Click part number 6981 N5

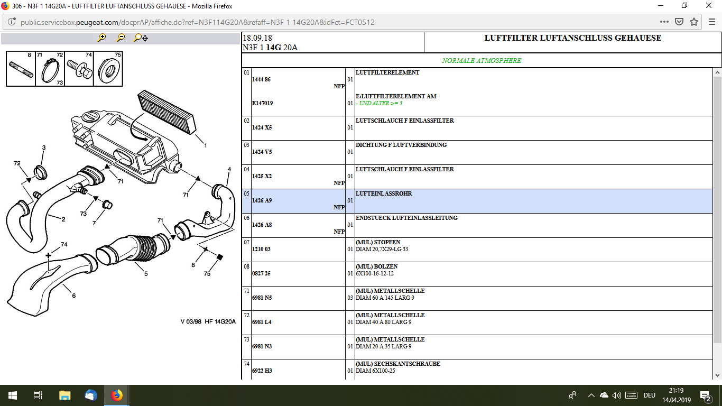pyautogui.click(x=261, y=298)
